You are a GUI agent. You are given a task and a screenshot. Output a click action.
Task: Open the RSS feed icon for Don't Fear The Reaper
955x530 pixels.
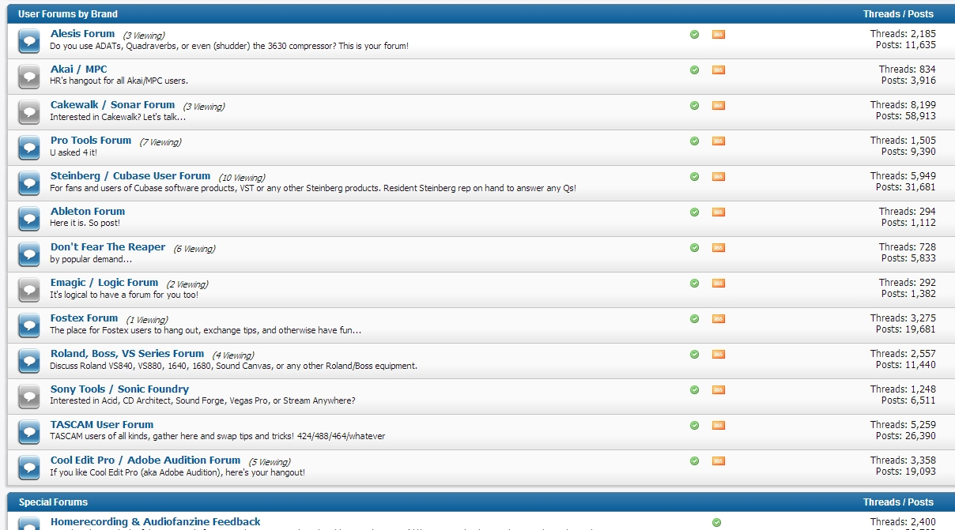(x=718, y=248)
